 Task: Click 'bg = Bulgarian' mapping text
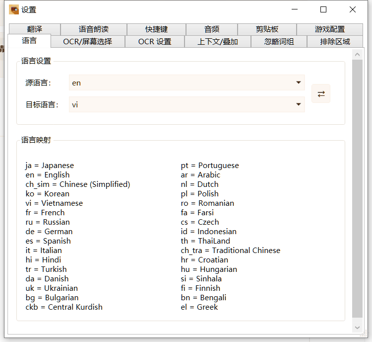(52, 298)
